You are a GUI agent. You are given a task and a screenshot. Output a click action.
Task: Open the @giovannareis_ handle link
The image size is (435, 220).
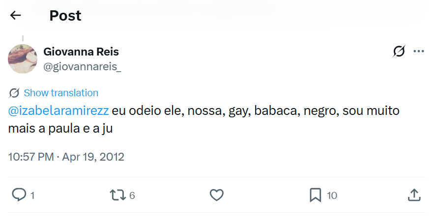pyautogui.click(x=82, y=67)
